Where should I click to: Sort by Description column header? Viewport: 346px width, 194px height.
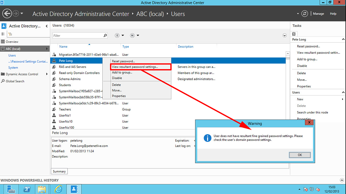[x=186, y=47]
